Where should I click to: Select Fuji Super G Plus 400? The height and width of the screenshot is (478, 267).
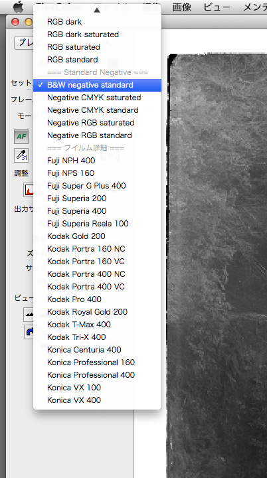tap(97, 186)
